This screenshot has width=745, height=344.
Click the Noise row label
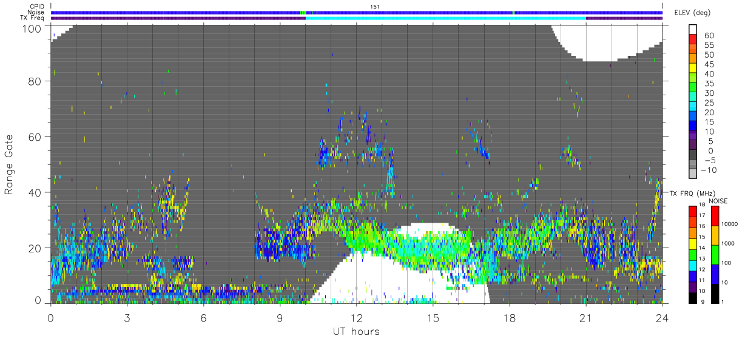(36, 12)
